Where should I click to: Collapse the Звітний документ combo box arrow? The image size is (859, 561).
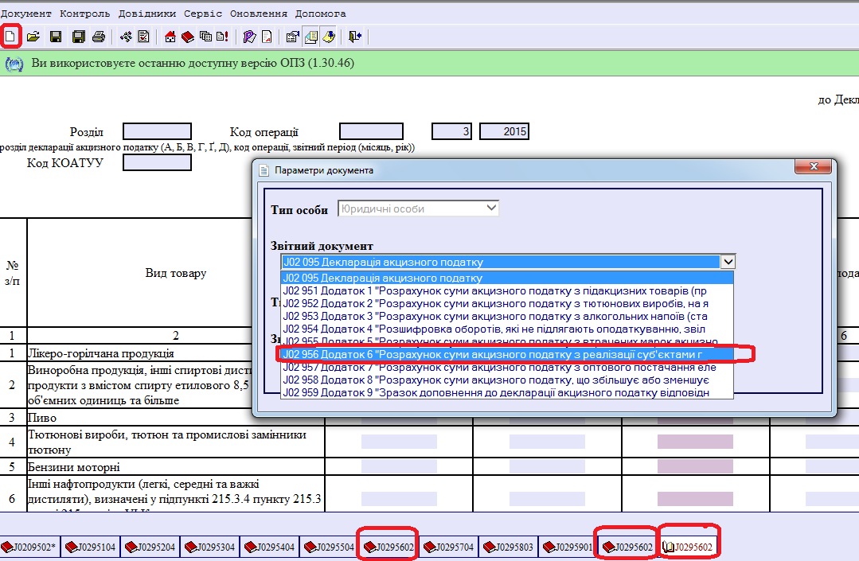coord(727,262)
